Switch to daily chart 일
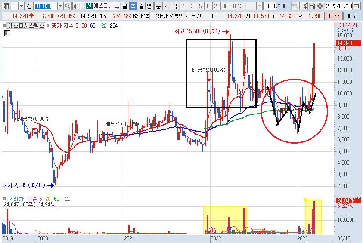The height and width of the screenshot is (243, 363). click(x=125, y=6)
